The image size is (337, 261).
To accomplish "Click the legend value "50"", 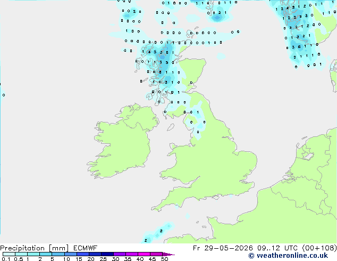I will click(164, 259).
